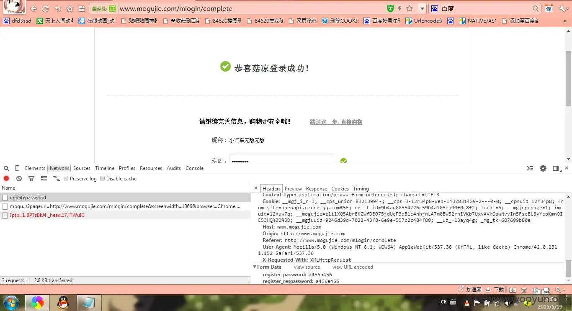Click view URL encoded link

pos(353,267)
